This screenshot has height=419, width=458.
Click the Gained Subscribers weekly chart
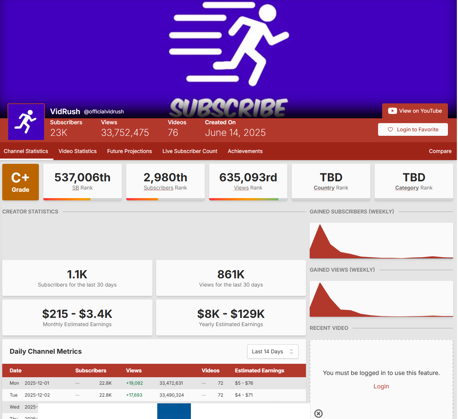(381, 241)
